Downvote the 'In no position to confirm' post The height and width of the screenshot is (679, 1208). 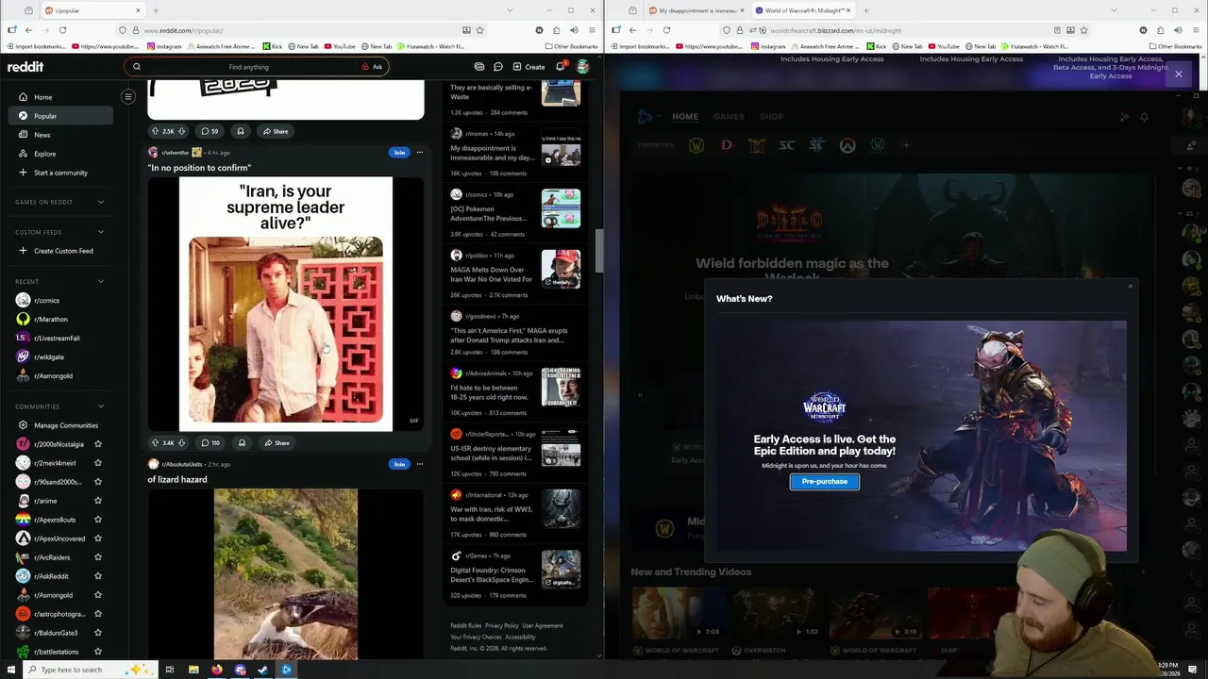[x=182, y=442]
